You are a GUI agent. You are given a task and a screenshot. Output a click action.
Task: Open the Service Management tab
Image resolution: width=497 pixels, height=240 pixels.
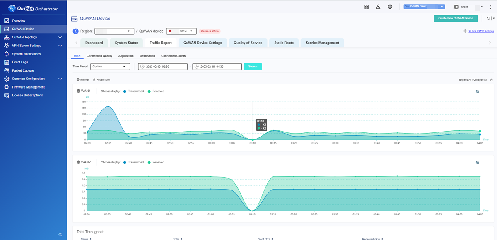point(322,43)
